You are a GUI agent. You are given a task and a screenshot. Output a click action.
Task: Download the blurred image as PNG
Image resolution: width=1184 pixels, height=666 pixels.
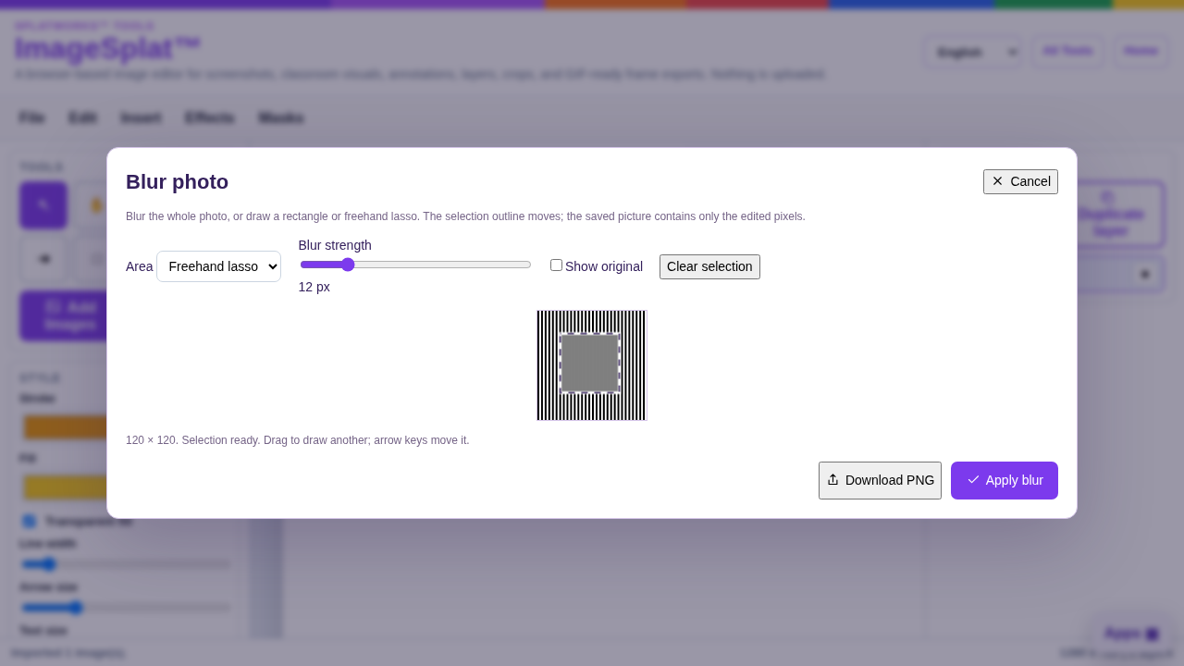880,480
